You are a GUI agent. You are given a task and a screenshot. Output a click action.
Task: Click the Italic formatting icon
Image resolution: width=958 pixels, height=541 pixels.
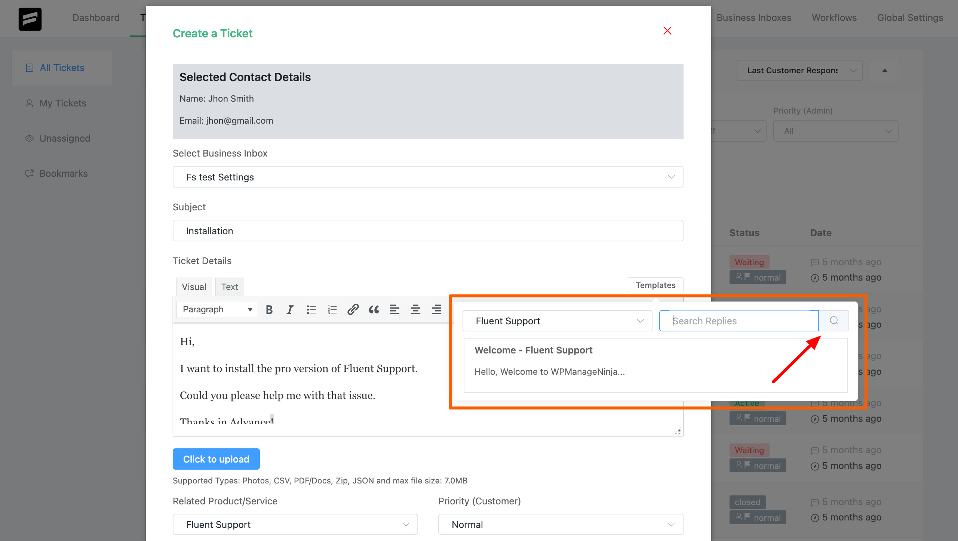click(x=289, y=310)
